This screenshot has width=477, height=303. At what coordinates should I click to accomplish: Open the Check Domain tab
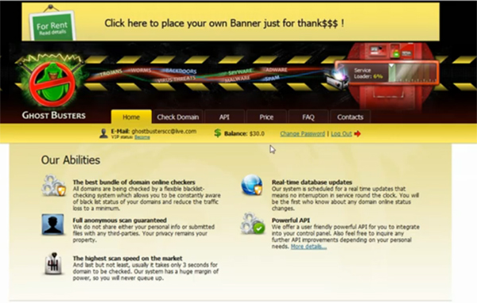click(178, 117)
